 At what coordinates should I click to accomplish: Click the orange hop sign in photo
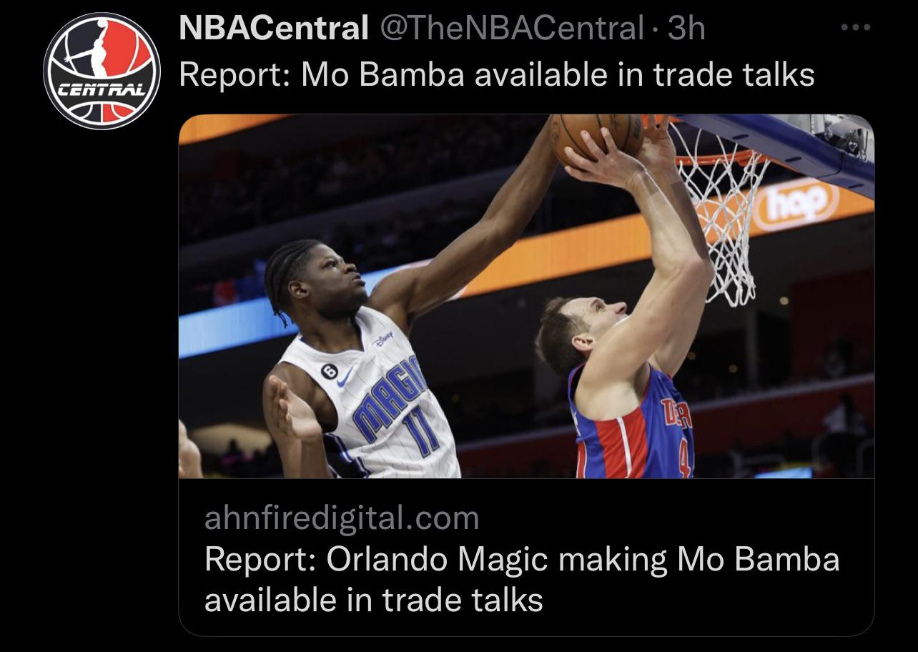coord(794,204)
